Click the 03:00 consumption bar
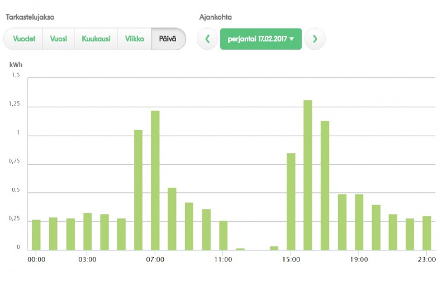 tap(87, 231)
